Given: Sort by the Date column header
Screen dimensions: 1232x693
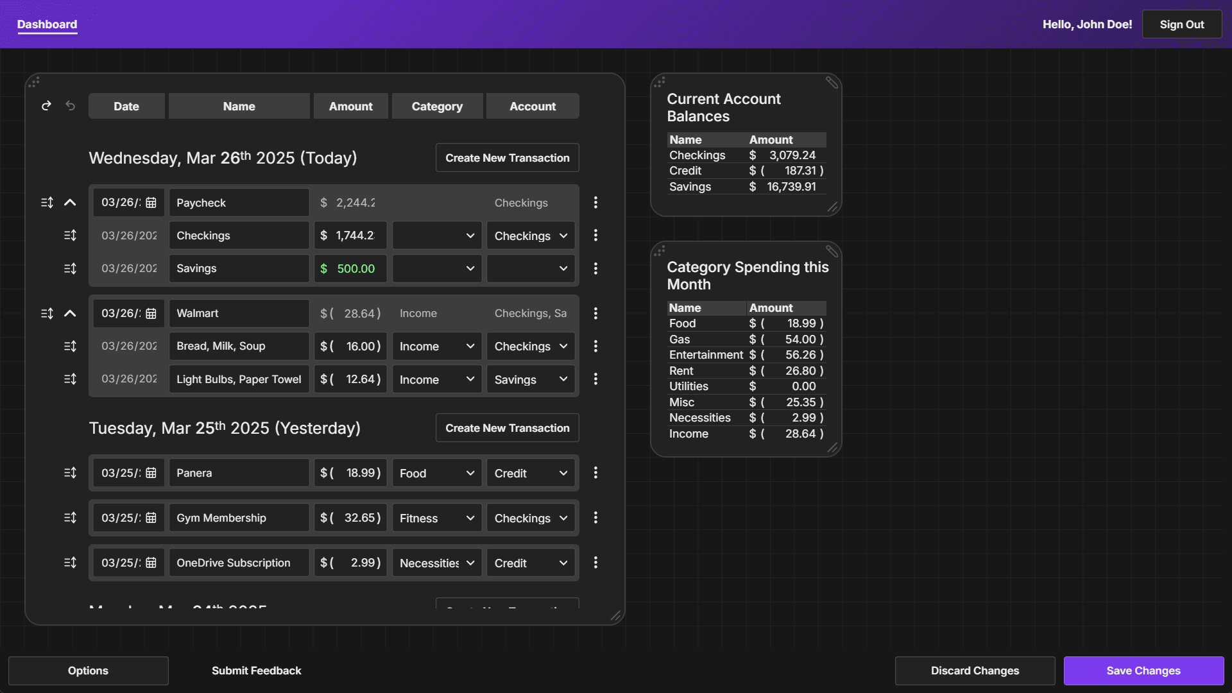Looking at the screenshot, I should coord(126,107).
